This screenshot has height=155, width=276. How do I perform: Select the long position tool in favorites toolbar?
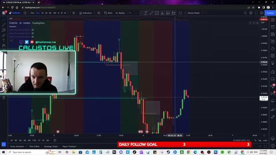(x=168, y=13)
